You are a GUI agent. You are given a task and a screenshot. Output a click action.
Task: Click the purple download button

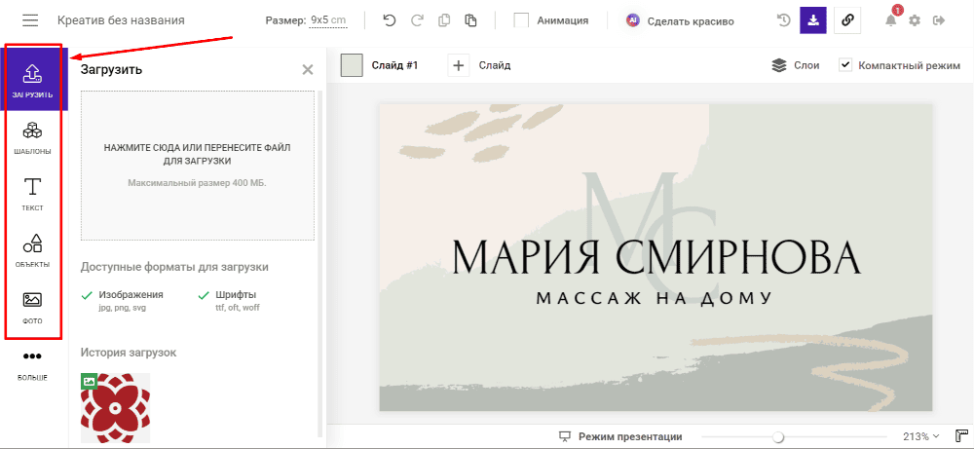pos(813,20)
